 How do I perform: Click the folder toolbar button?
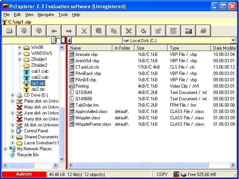[9, 31]
